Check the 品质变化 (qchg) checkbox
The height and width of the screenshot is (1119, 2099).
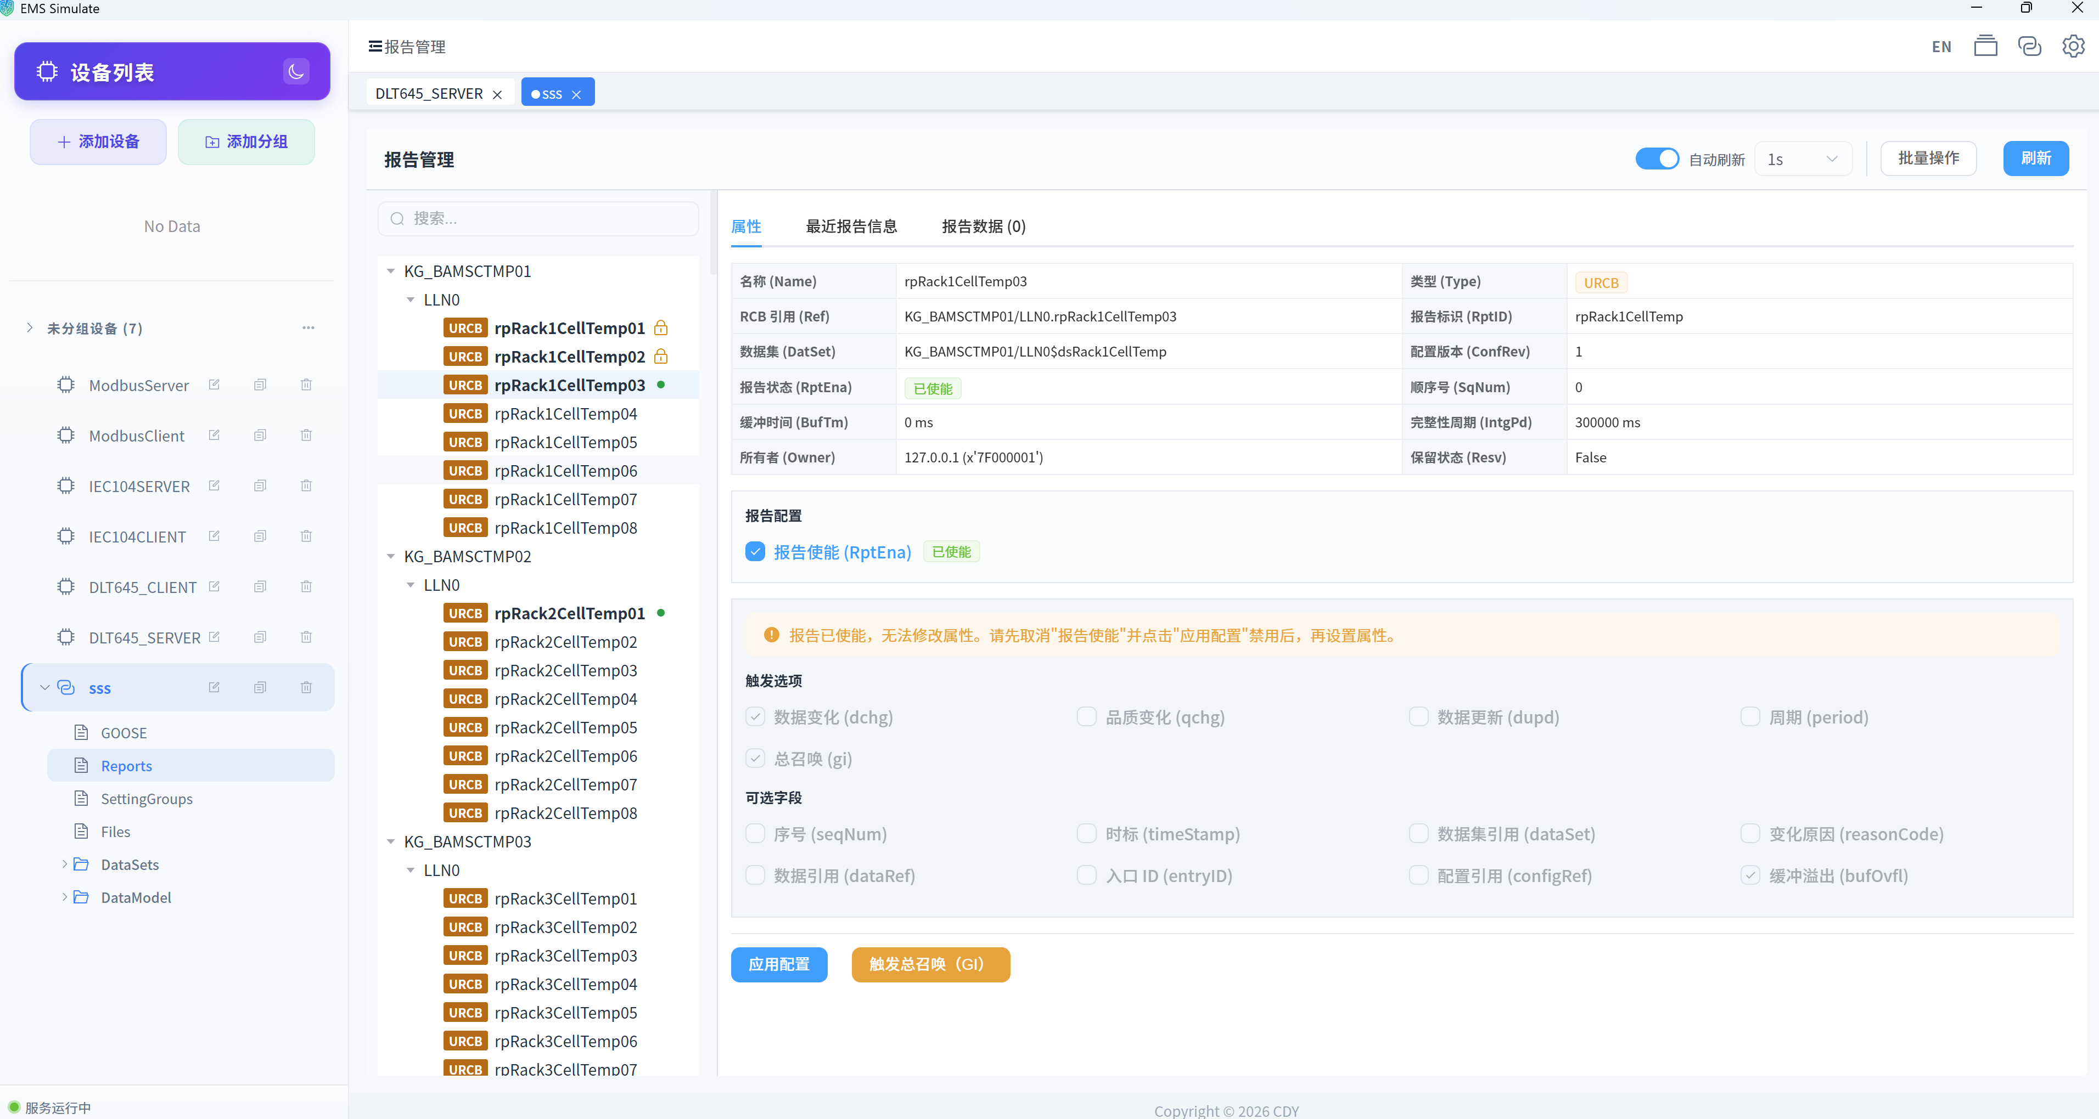(1086, 717)
